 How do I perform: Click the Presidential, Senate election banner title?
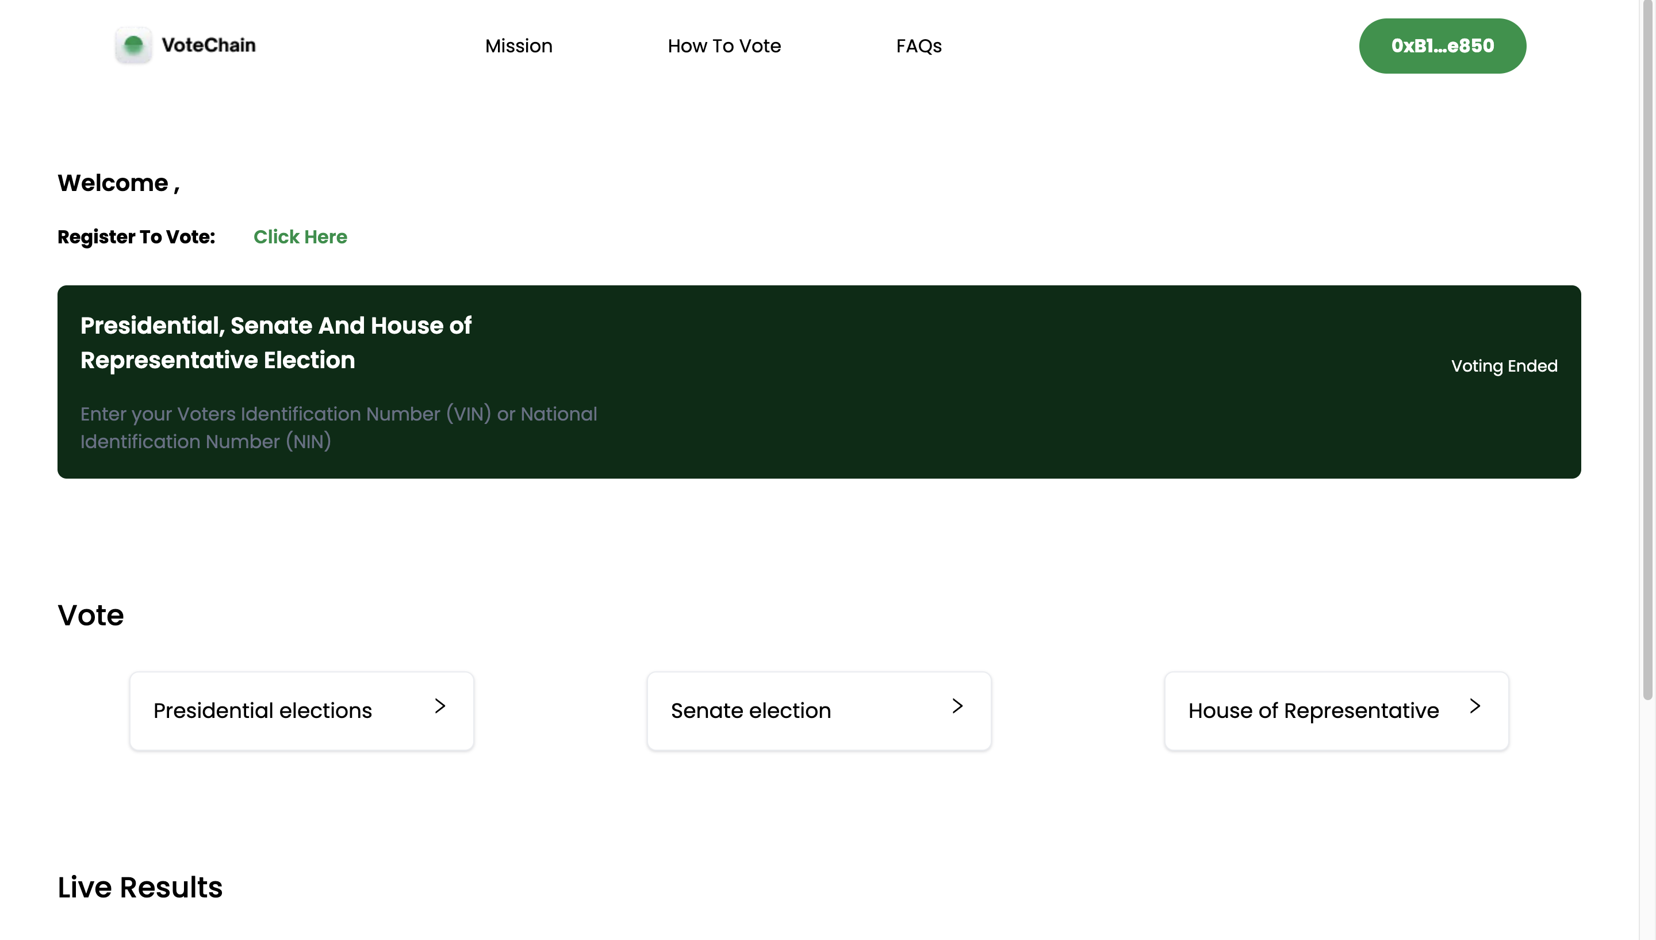[x=275, y=343]
